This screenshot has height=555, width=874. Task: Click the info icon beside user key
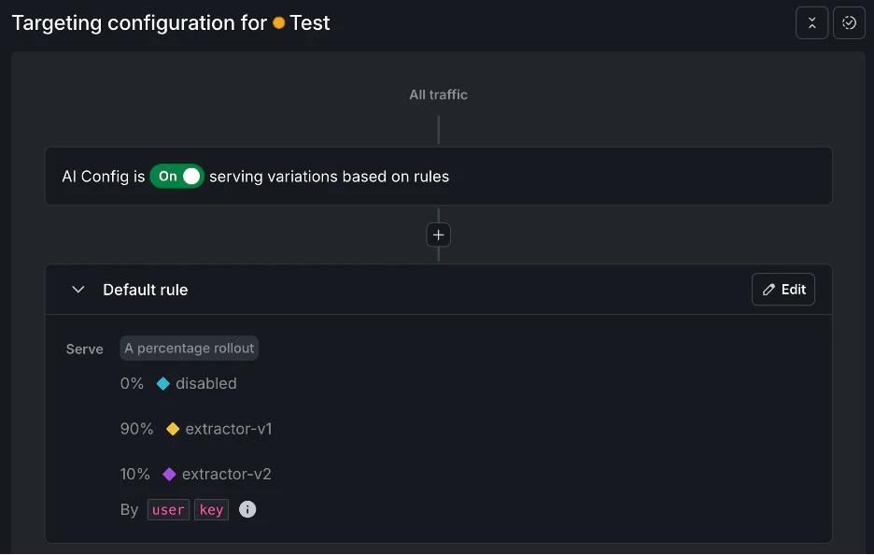pos(247,509)
